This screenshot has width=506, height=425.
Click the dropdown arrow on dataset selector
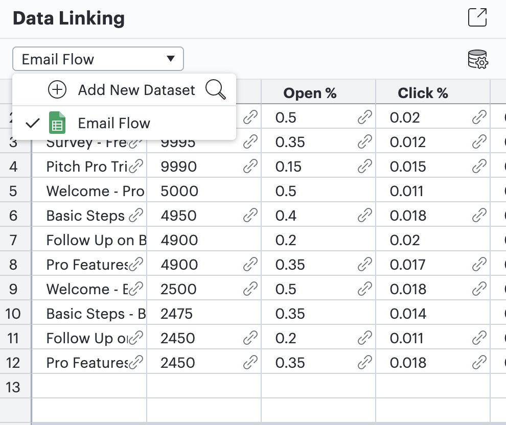coord(171,59)
